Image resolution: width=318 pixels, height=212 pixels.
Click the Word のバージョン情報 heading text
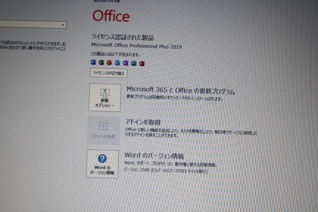coord(154,155)
